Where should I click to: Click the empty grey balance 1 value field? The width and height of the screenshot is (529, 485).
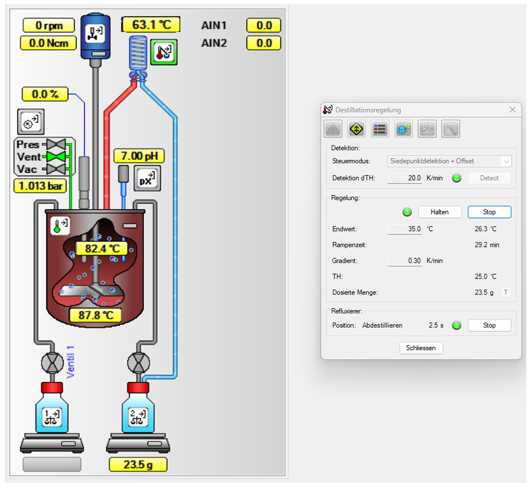point(52,464)
